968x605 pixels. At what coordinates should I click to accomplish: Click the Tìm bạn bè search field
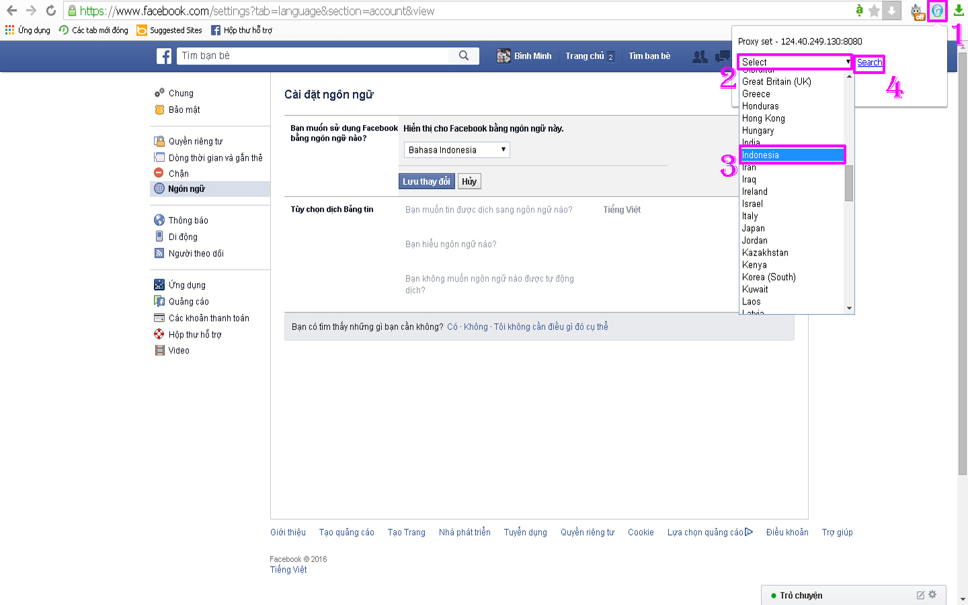point(313,56)
